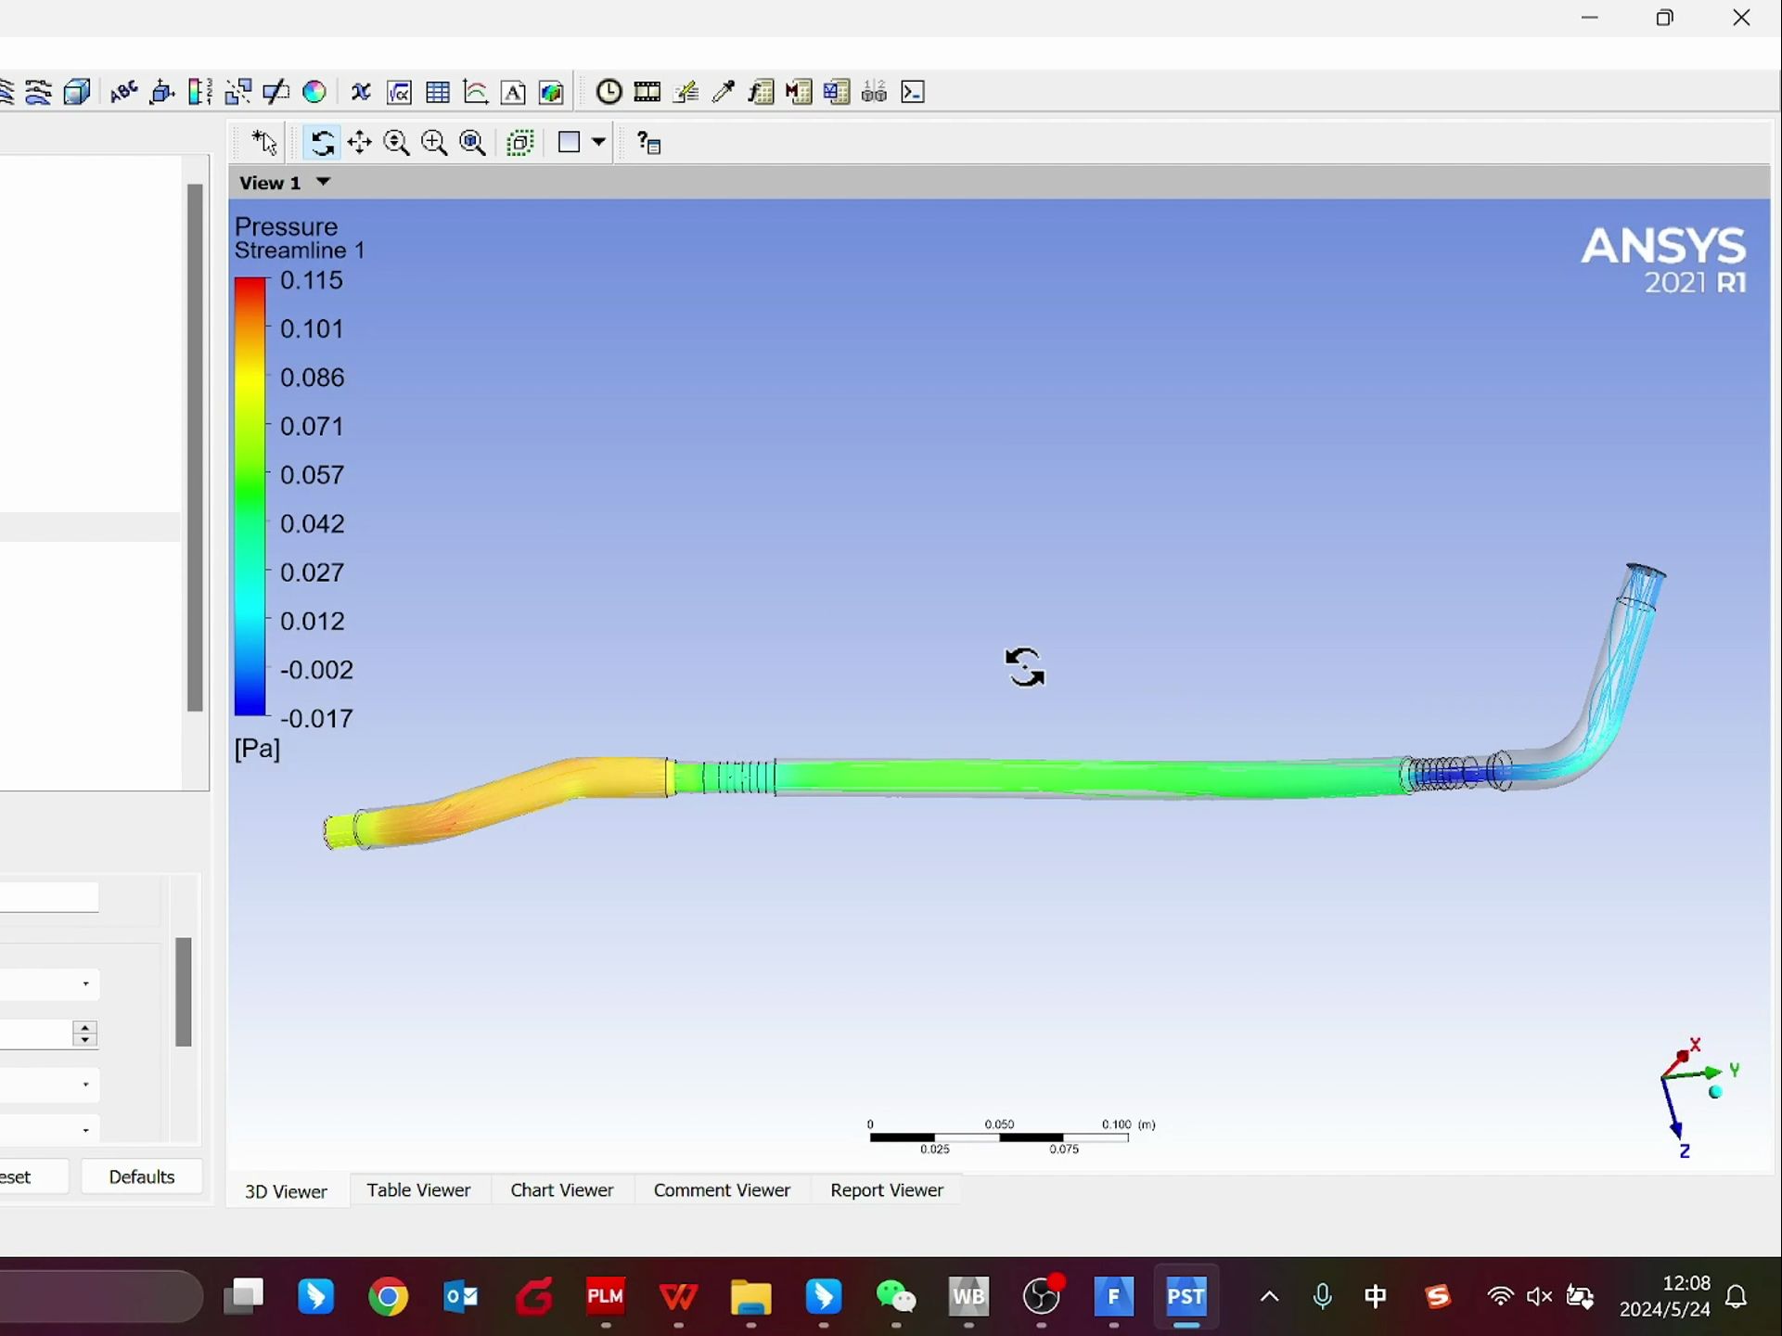
Task: Click the pressure legend color bar
Action: (250, 496)
